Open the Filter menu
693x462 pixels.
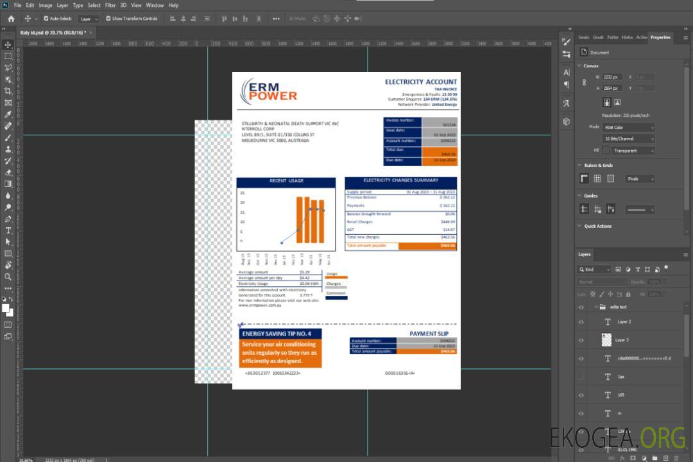110,5
